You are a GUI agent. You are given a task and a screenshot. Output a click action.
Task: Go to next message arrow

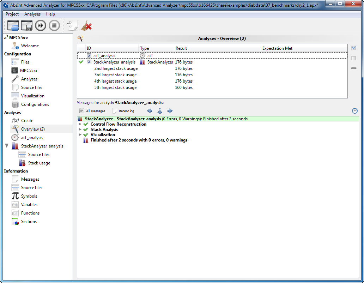[170, 111]
